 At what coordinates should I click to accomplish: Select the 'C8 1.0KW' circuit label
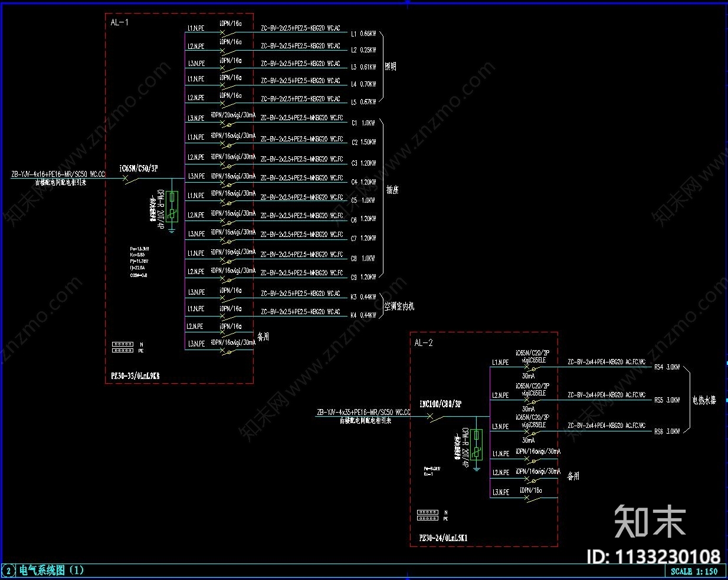(363, 258)
